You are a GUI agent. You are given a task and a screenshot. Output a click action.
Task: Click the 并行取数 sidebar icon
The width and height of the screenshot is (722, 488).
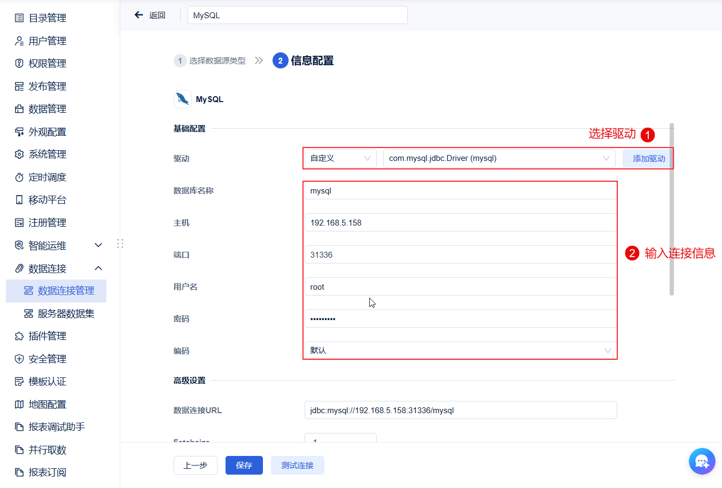click(x=19, y=450)
